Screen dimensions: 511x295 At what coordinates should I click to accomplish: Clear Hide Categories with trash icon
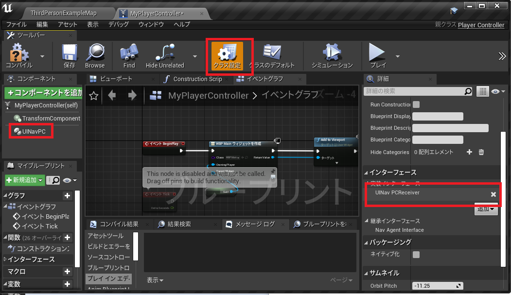tap(481, 152)
